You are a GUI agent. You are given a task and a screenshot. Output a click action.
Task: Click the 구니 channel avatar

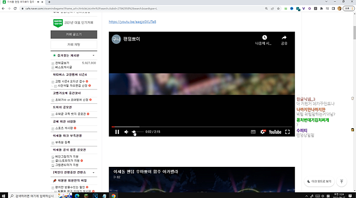pos(116,39)
